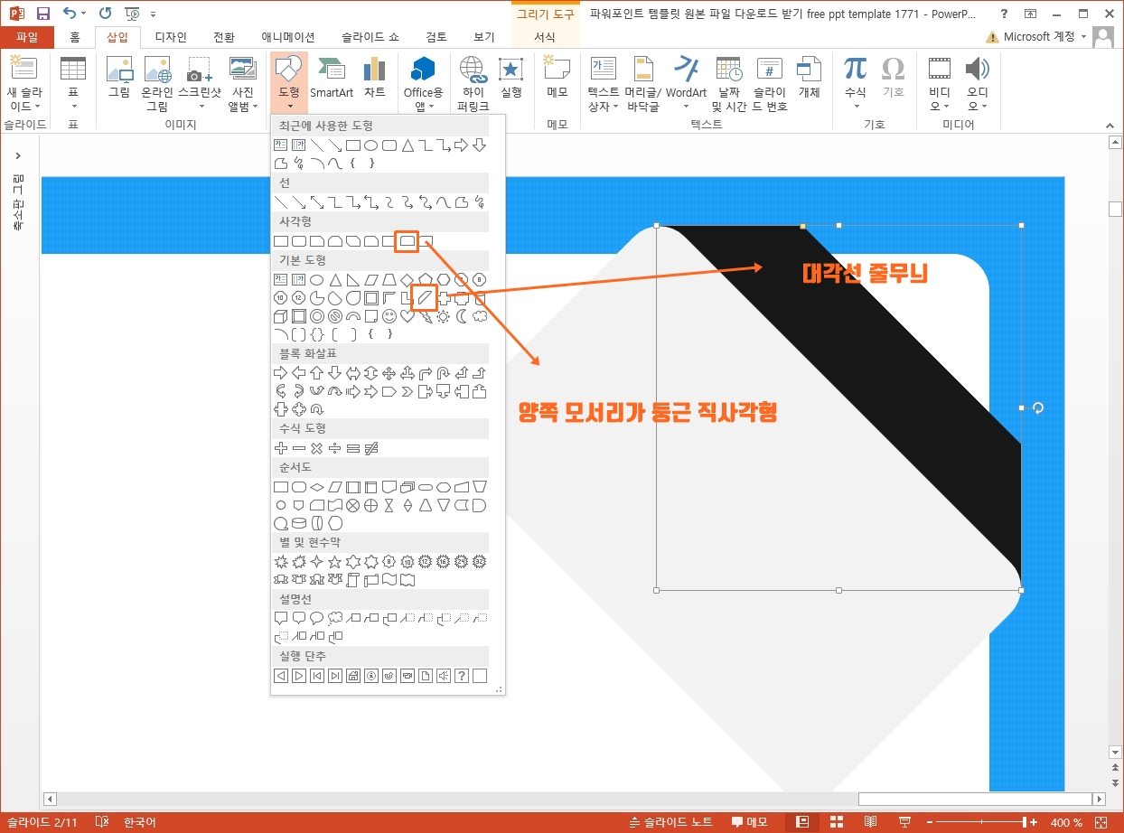Image resolution: width=1124 pixels, height=833 pixels.
Task: Select the Cloud basic shape
Action: pyautogui.click(x=480, y=316)
